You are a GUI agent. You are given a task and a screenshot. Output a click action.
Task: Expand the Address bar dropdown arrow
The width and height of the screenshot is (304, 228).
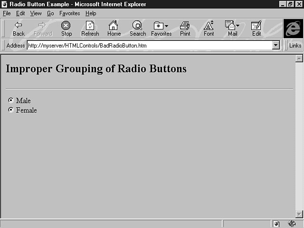point(275,46)
